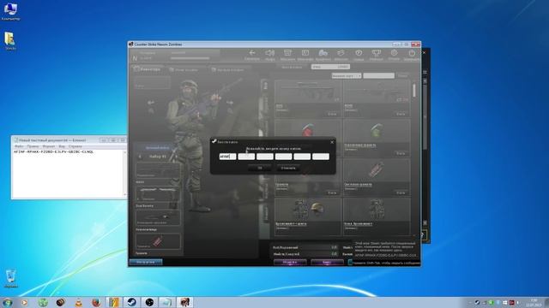Image resolution: width=549 pixels, height=308 pixels.
Task: Open the sort dropdown above the item grid
Action: (x=347, y=76)
